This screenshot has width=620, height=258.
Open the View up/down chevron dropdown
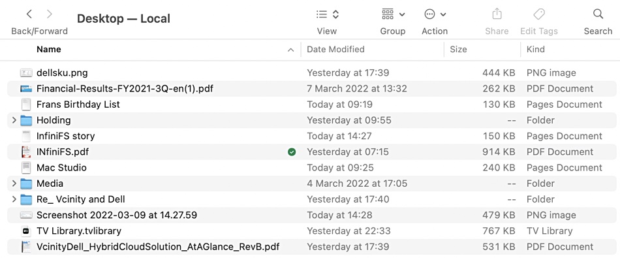click(x=335, y=14)
